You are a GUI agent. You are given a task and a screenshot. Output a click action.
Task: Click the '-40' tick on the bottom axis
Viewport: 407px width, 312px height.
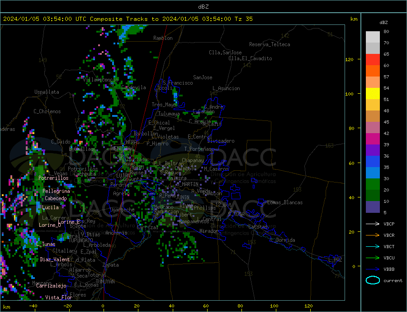(x=33, y=306)
